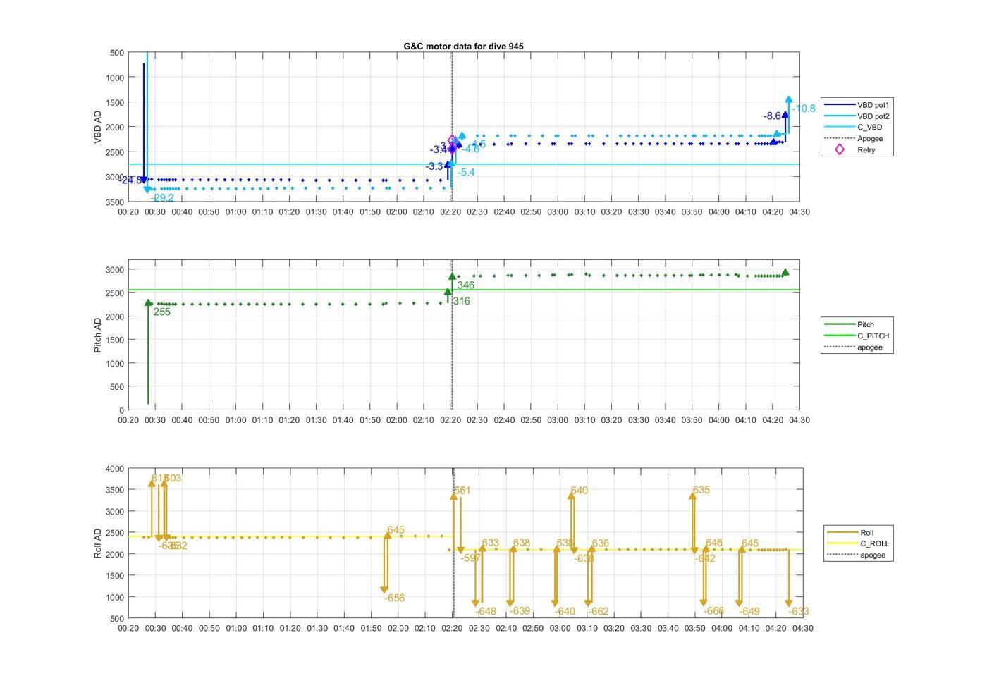Click the 4000 tick on the Roll AD axis
Image resolution: width=987 pixels, height=695 pixels.
(115, 469)
